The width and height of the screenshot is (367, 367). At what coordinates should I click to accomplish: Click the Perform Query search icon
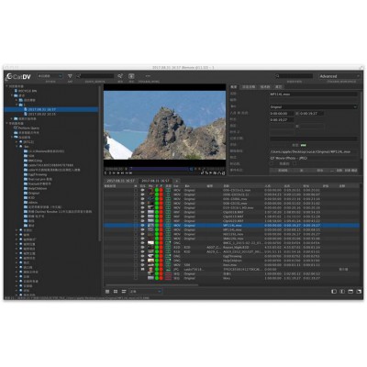[16, 128]
